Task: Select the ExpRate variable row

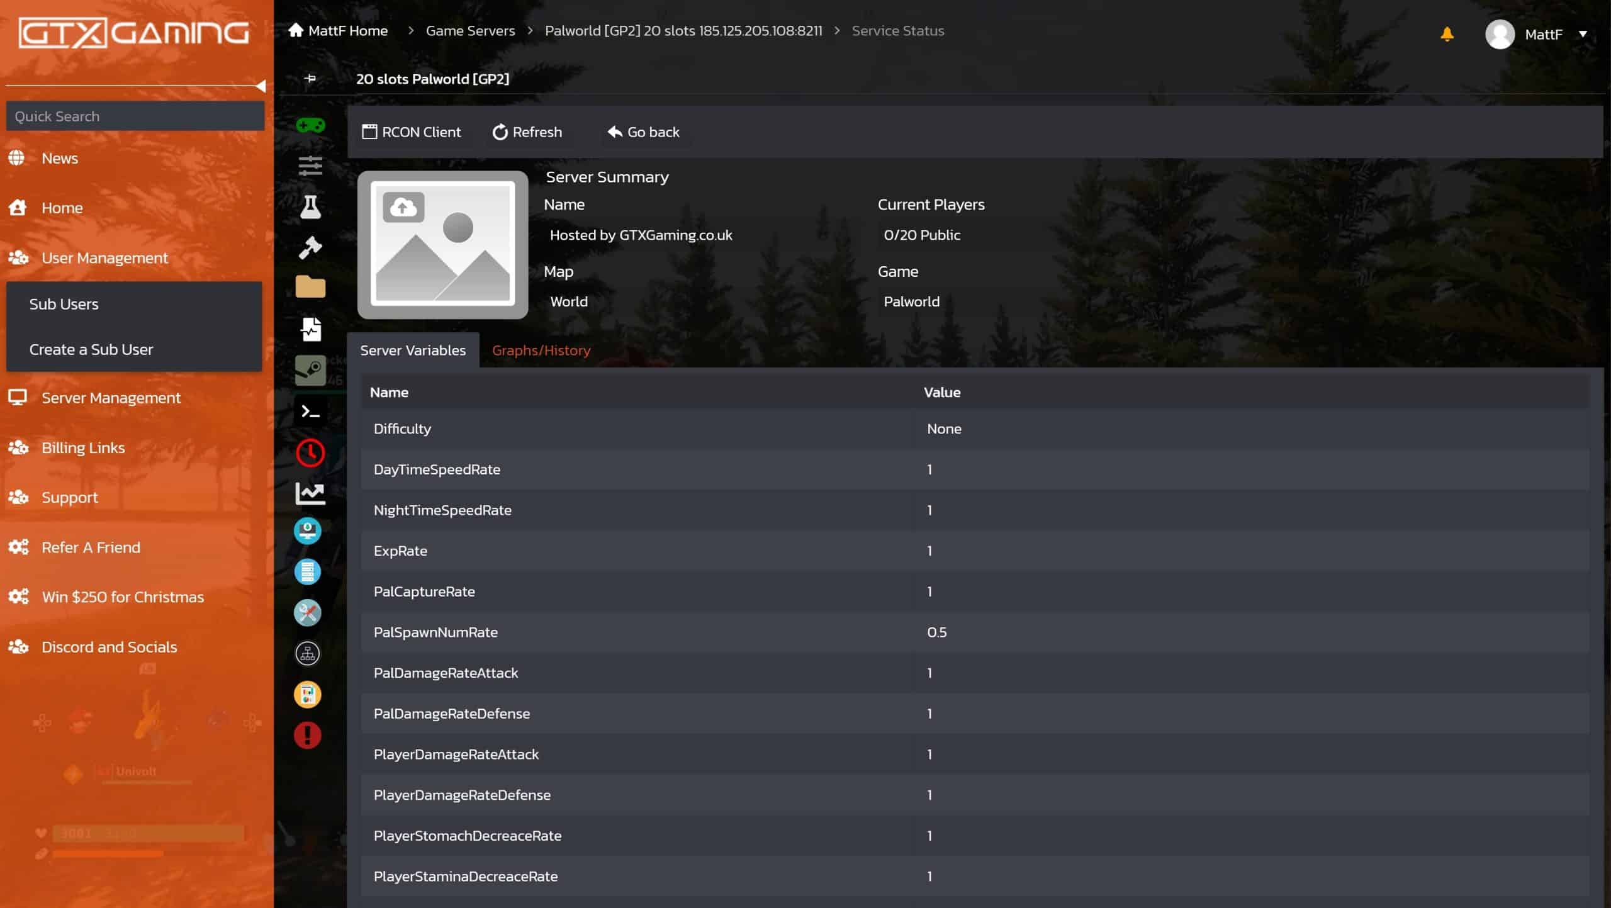Action: (x=975, y=551)
